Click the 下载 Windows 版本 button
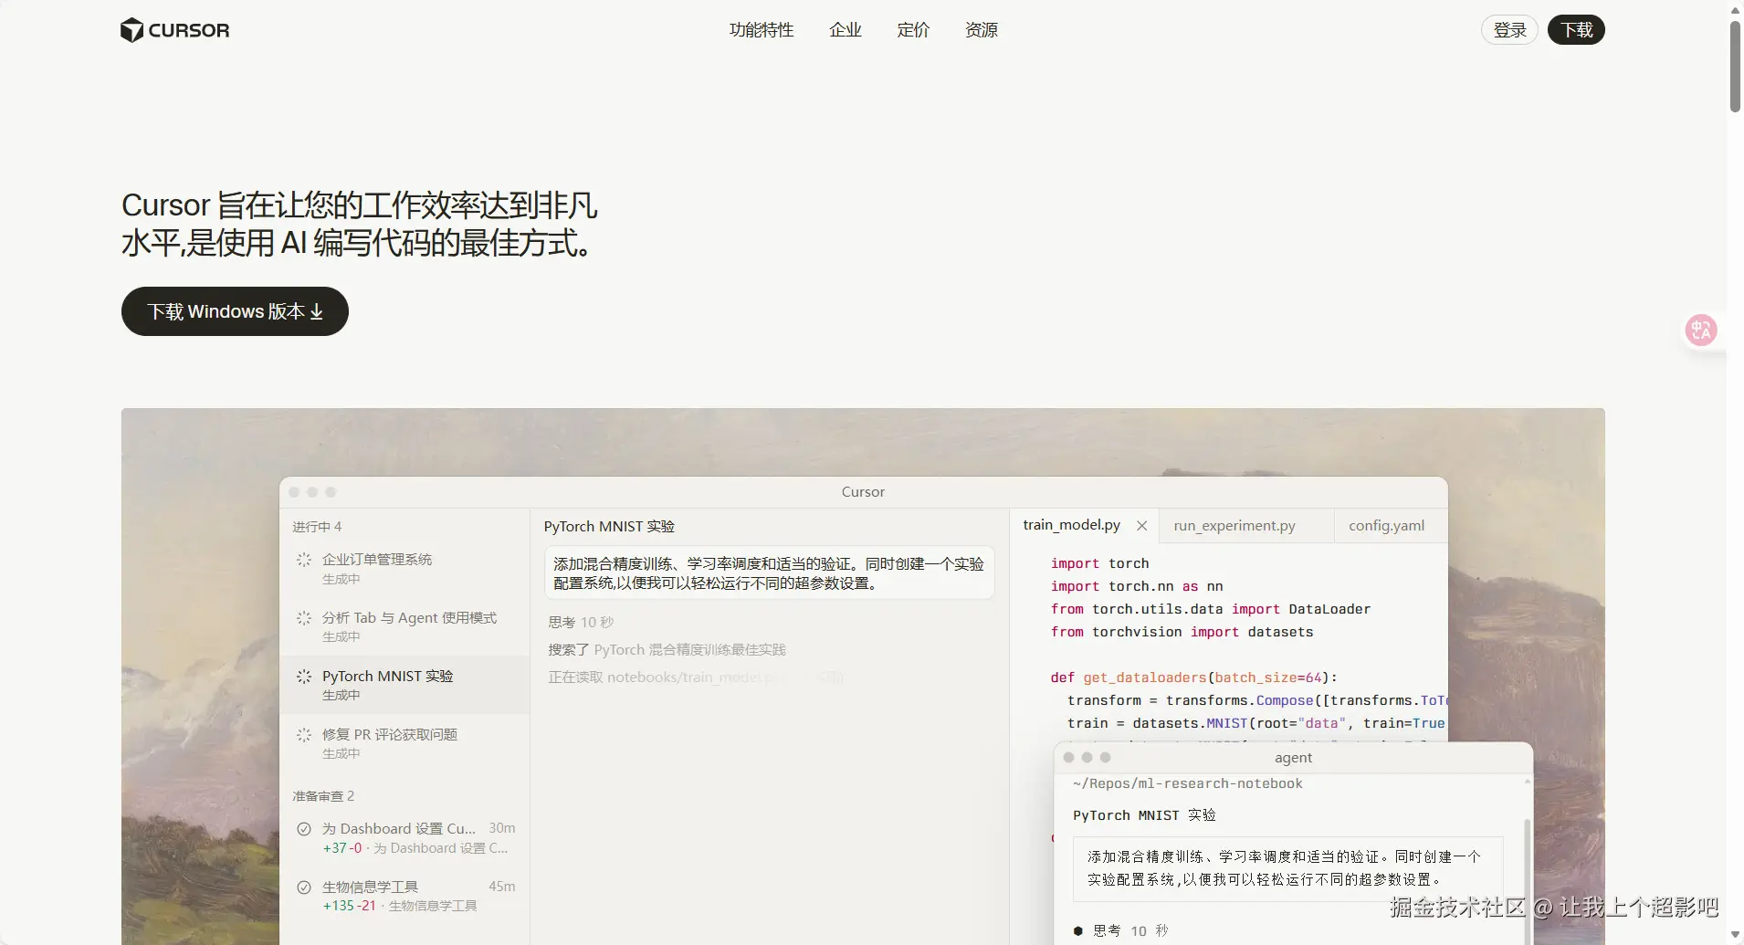 pos(235,311)
